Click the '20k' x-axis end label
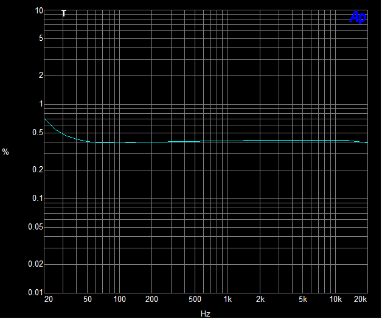382x319 pixels. pyautogui.click(x=360, y=300)
